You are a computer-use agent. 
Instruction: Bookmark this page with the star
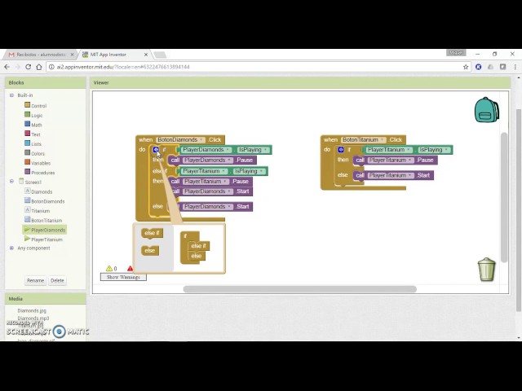466,67
